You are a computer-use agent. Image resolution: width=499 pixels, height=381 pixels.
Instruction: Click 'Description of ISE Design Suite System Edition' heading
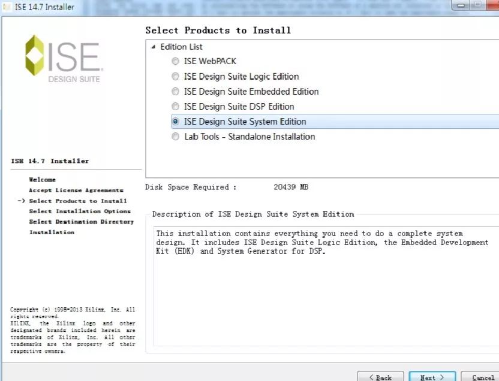253,214
